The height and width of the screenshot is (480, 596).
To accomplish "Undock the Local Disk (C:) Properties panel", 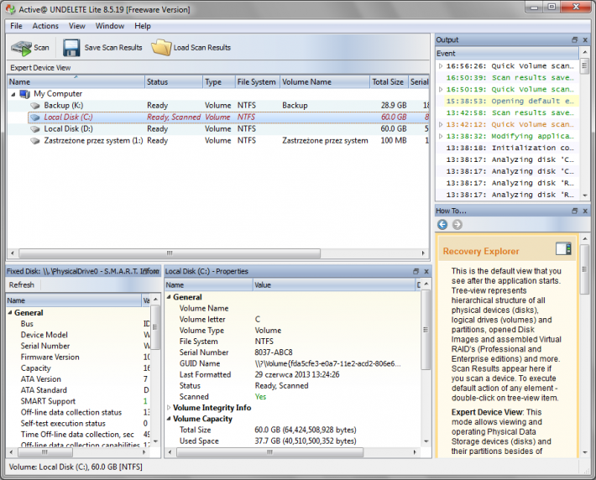I will click(416, 271).
